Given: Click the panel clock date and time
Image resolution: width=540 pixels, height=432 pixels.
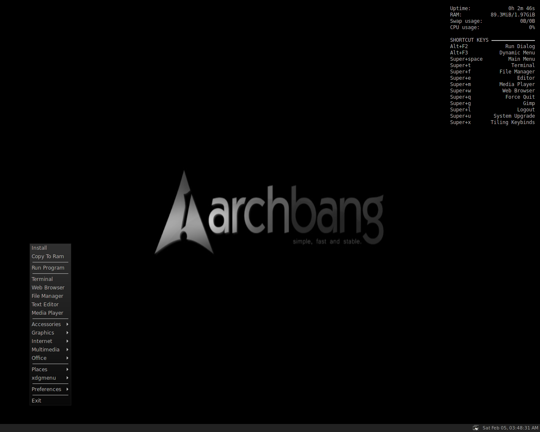Looking at the screenshot, I should [x=510, y=428].
